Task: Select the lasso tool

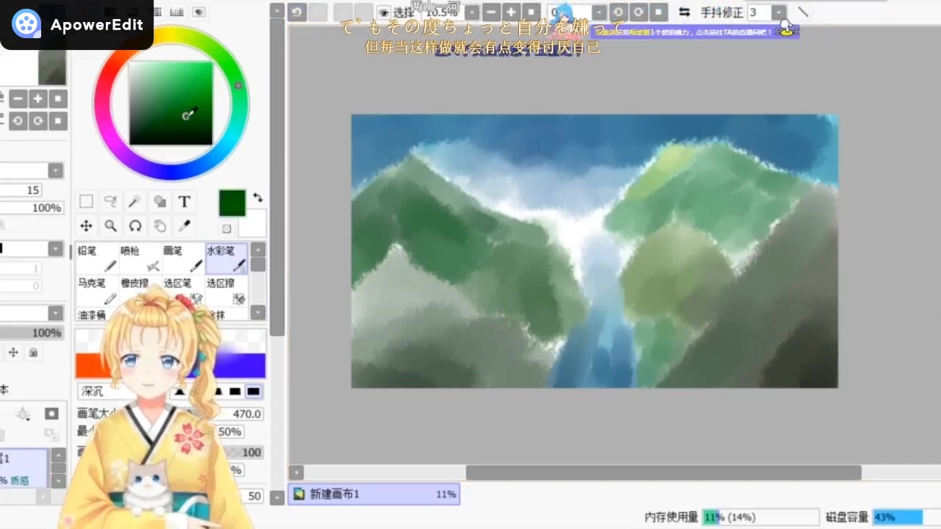Action: coord(110,201)
